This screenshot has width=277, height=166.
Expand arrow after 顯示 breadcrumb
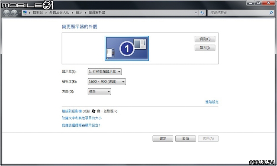86,13
